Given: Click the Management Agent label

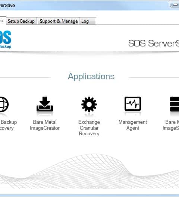Looking at the screenshot, I should (x=133, y=125).
